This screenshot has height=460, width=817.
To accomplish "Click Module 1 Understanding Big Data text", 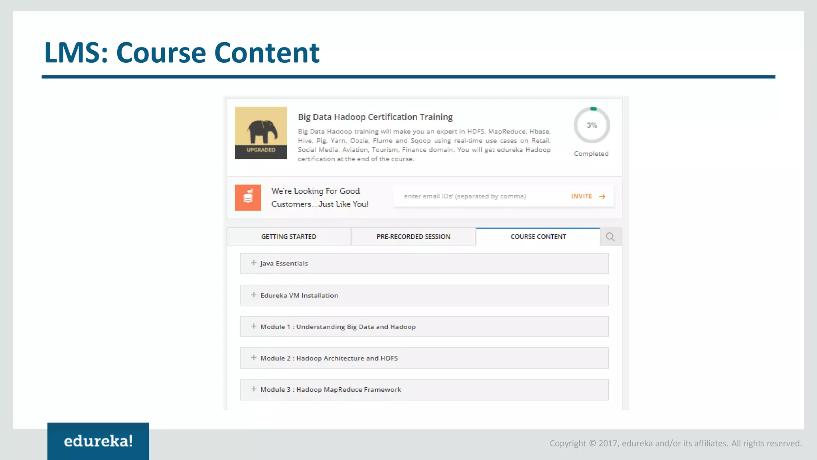I will 337,327.
